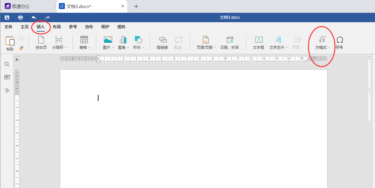Click the 分隔符 break icon
375x188 pixels.
pos(58,40)
